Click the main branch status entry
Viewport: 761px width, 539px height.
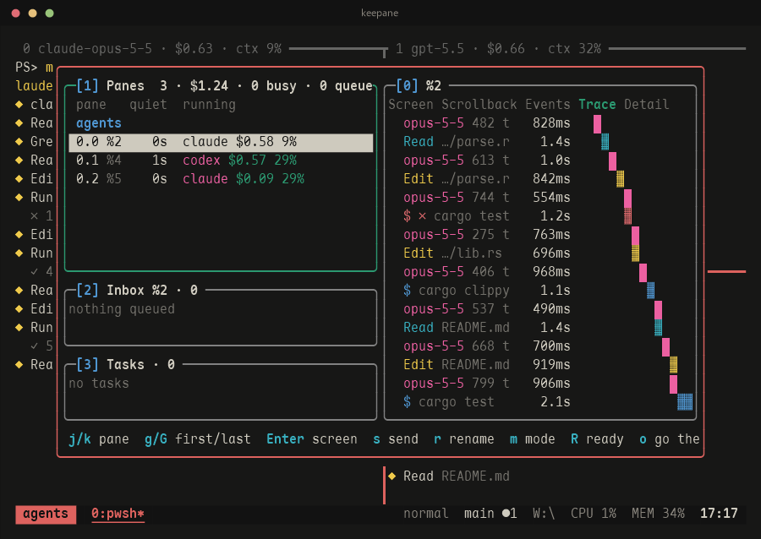tap(490, 514)
